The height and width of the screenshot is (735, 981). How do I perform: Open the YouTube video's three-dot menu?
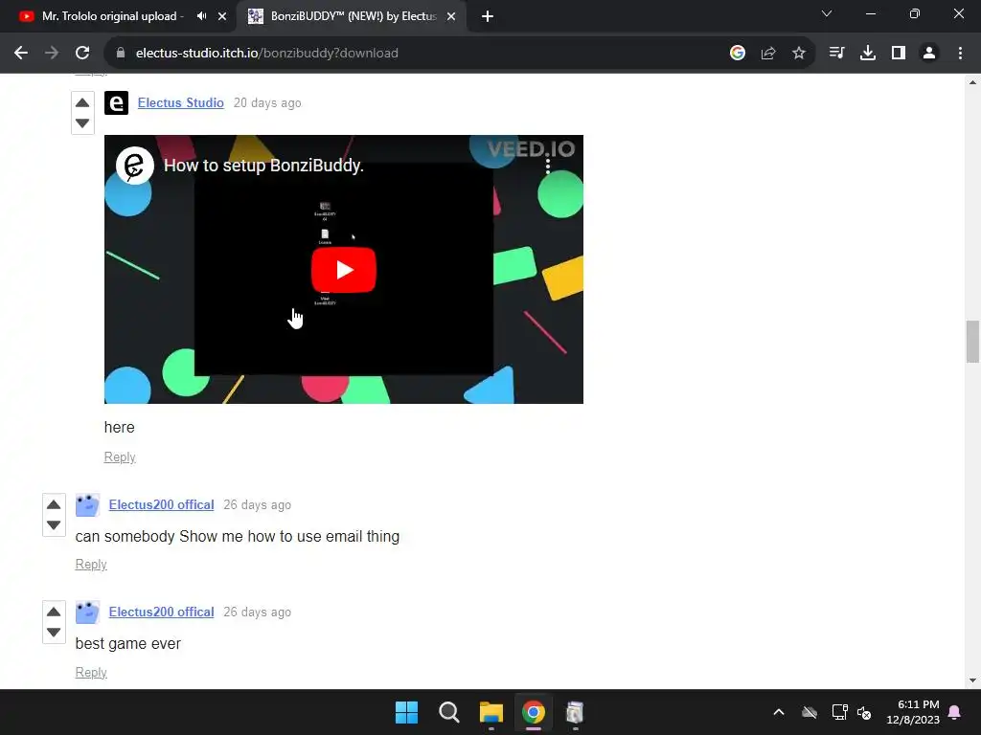[x=548, y=166]
